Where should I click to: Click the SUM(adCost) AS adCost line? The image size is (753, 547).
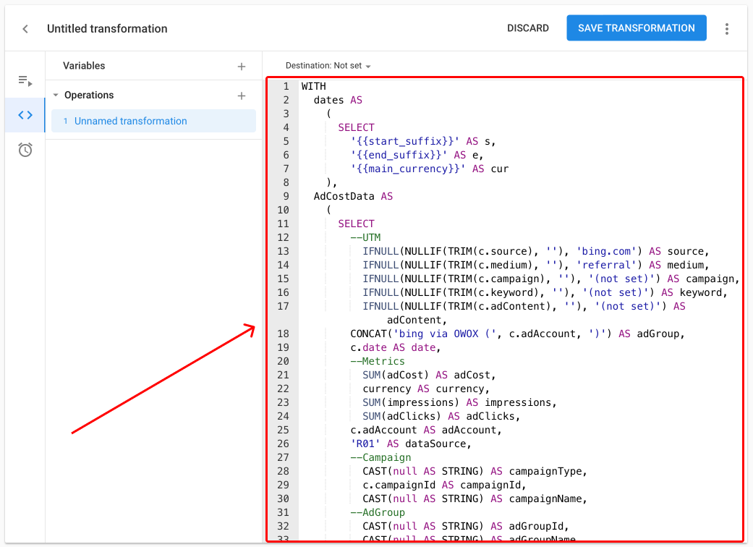click(x=429, y=375)
